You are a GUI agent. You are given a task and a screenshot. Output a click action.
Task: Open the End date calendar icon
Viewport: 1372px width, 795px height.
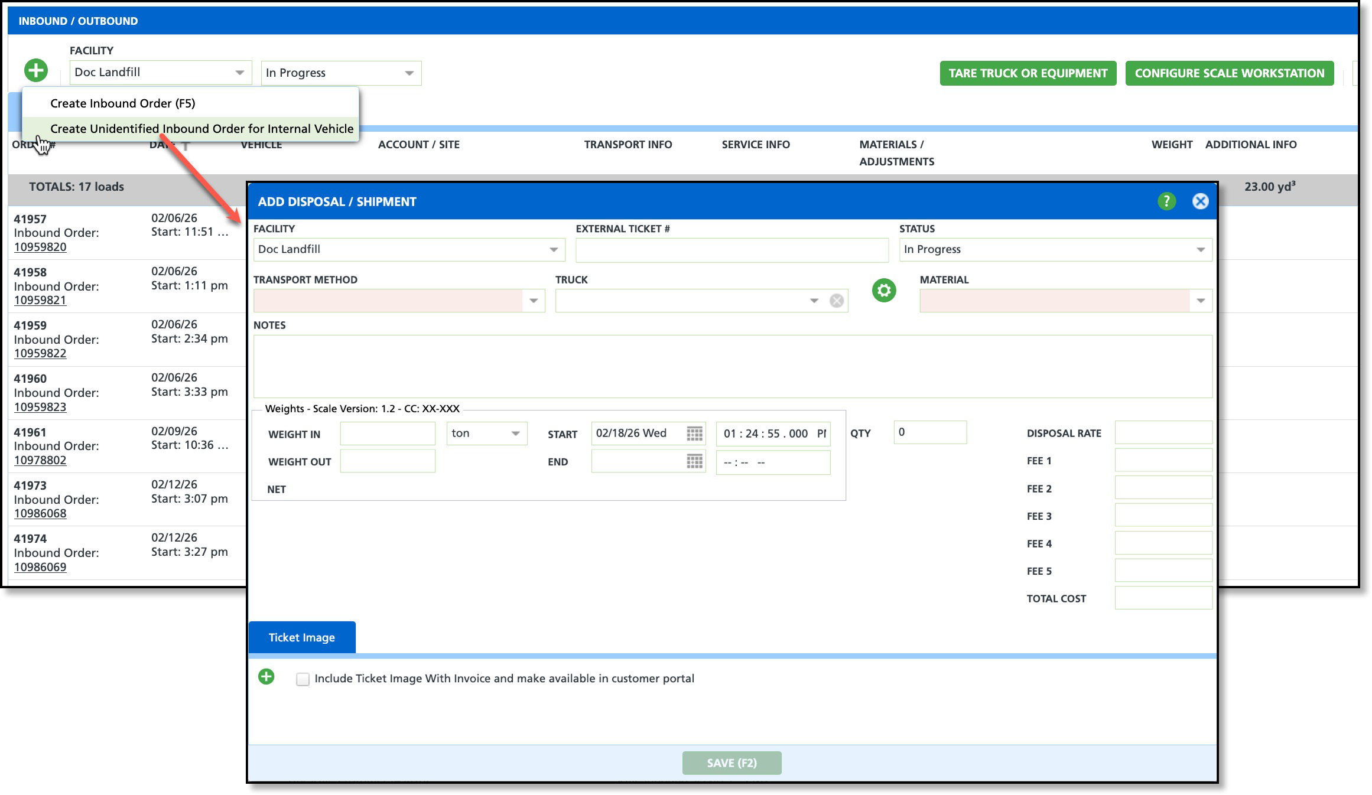(x=694, y=462)
